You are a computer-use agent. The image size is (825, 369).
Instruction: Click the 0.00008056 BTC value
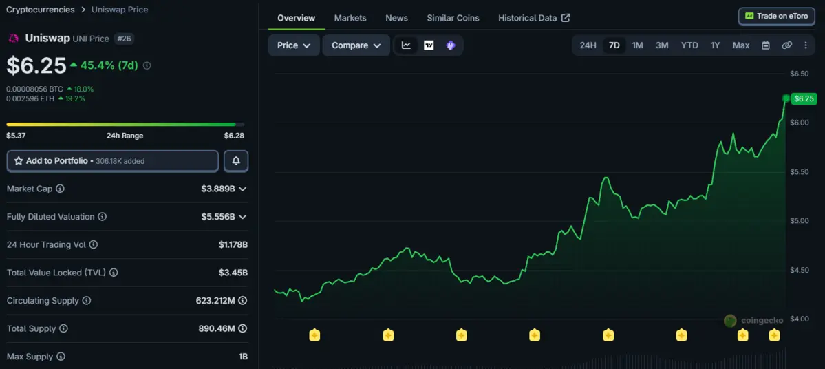coord(34,89)
